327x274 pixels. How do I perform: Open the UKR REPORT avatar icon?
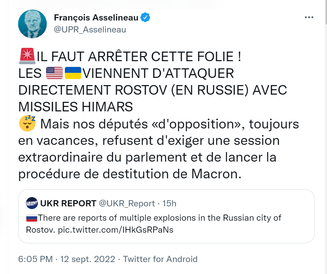pyautogui.click(x=32, y=203)
